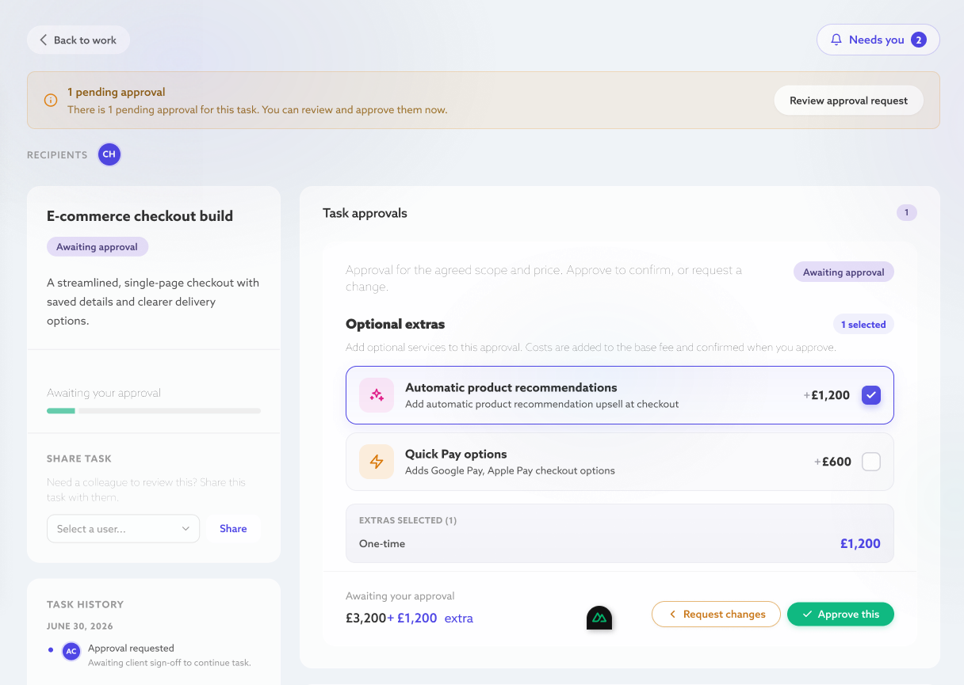Click the Awaiting approval badge under task title

click(x=98, y=247)
